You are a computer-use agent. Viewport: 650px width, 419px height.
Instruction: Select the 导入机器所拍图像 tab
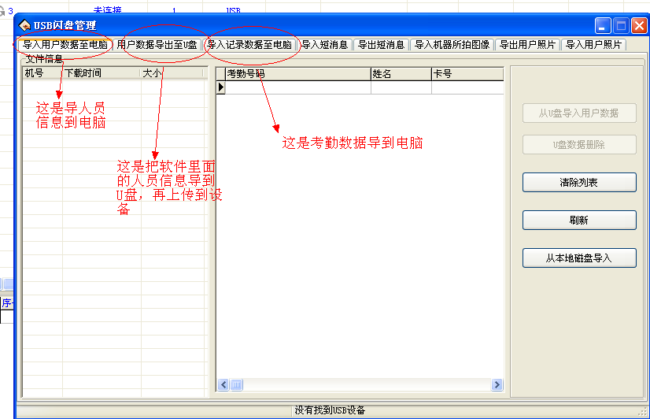click(452, 45)
